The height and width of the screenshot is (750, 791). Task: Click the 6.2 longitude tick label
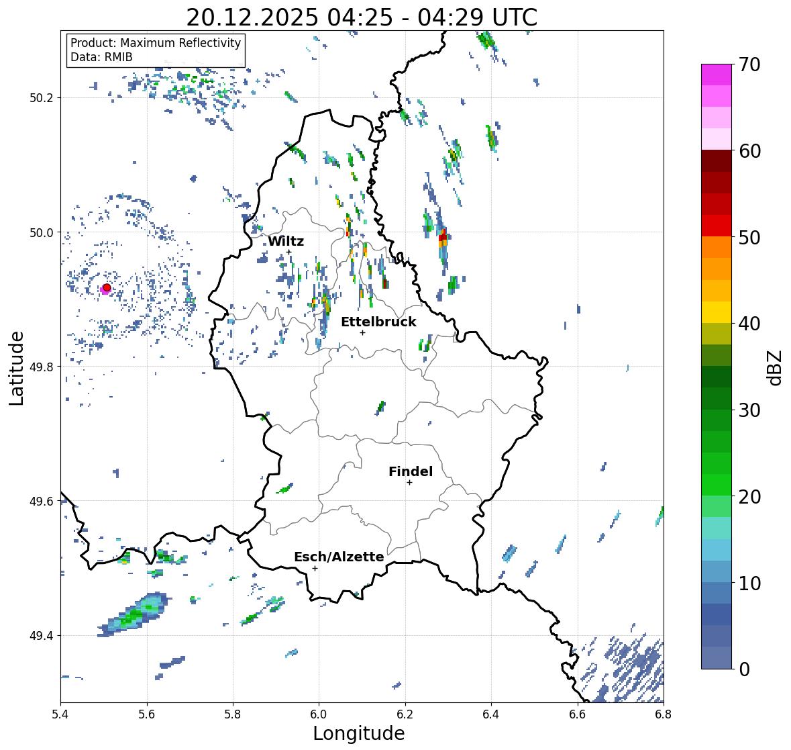405,714
